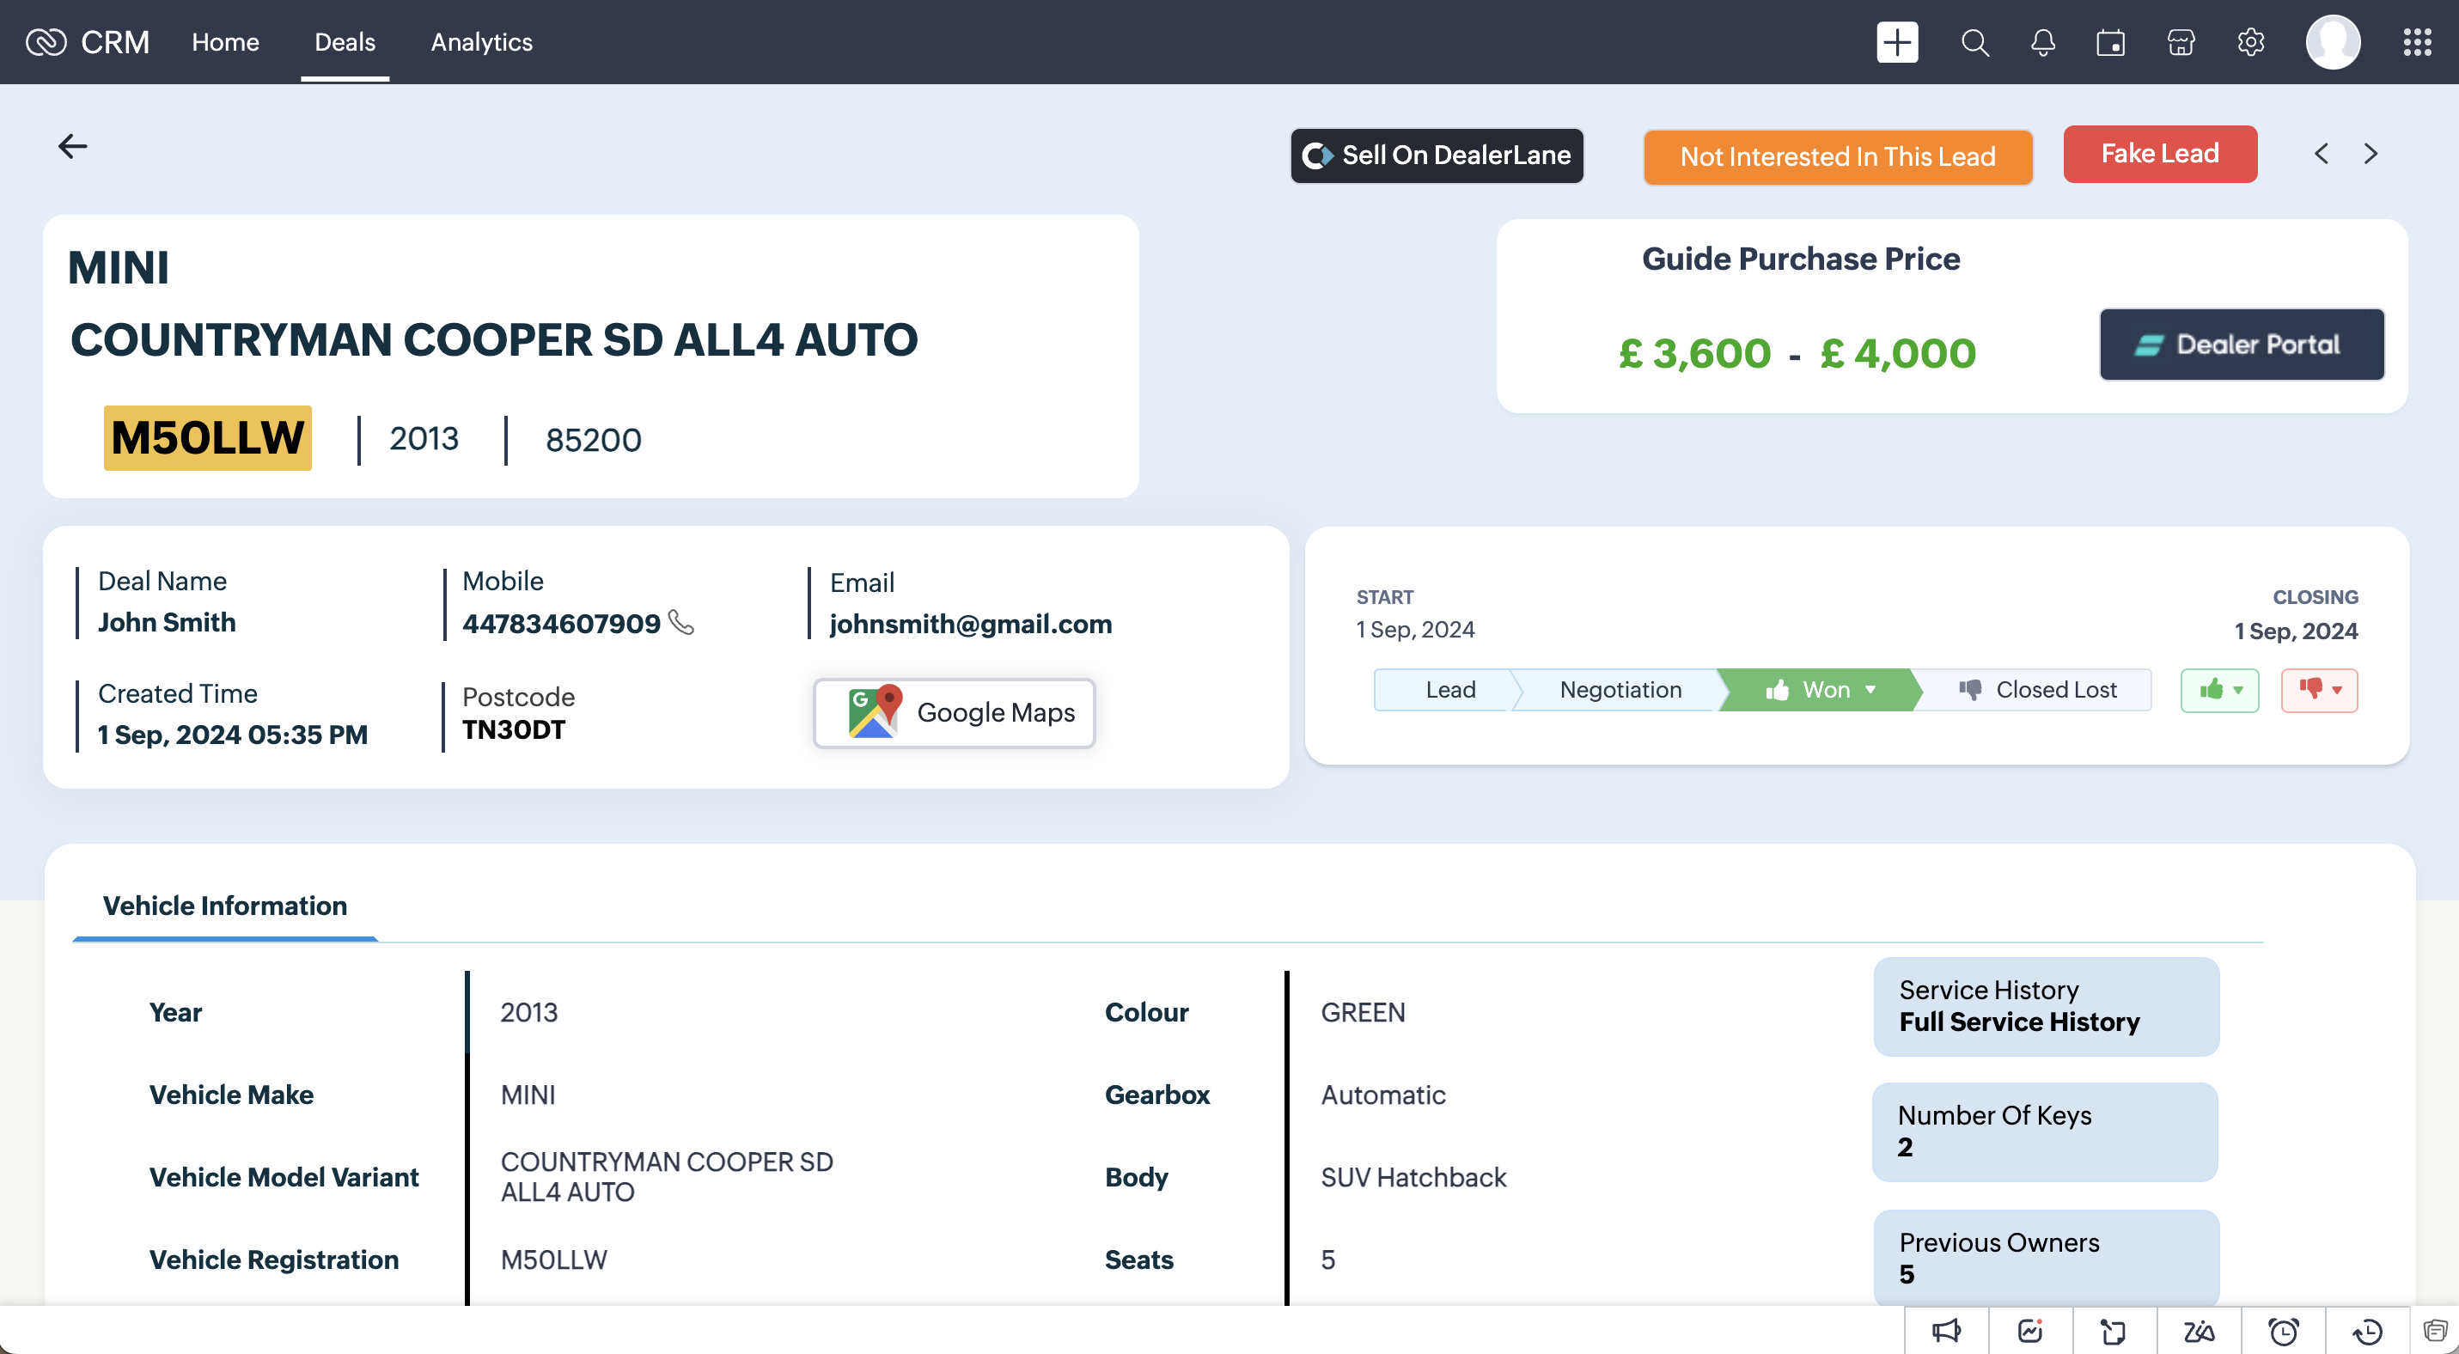Click the email johnsmith@gmail.com
The height and width of the screenshot is (1354, 2459).
(971, 624)
